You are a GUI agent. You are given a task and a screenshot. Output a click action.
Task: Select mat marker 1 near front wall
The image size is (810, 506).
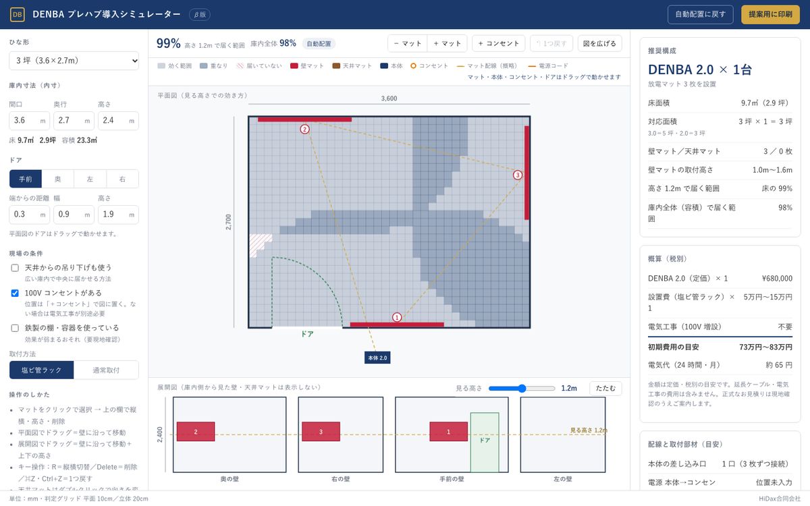(397, 317)
